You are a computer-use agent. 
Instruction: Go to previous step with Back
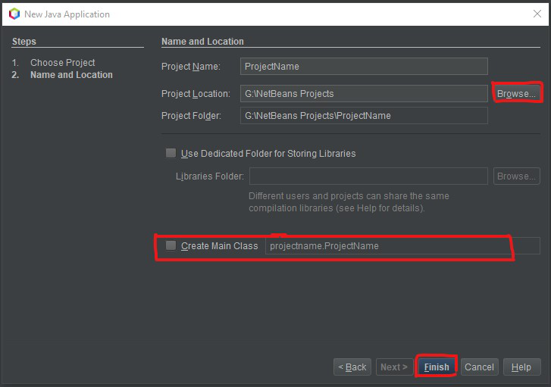click(x=352, y=367)
